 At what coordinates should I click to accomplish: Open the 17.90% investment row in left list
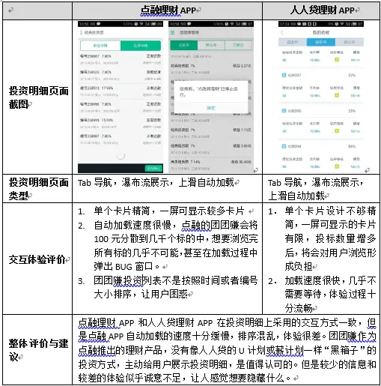pos(121,91)
